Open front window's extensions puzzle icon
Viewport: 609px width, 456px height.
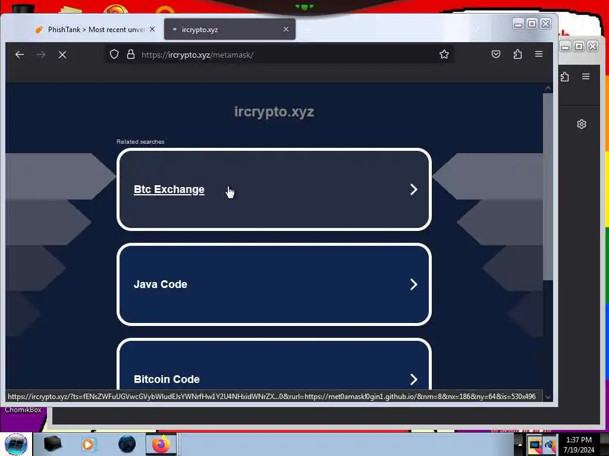517,54
